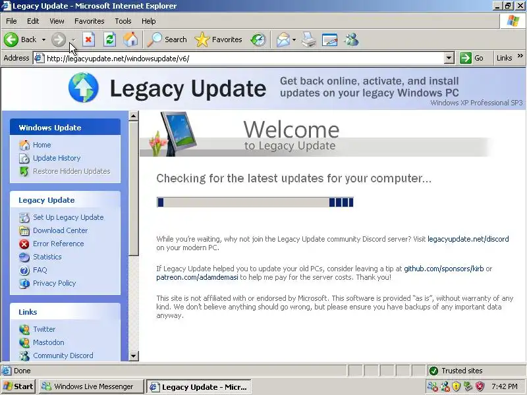Click the Privacy Policy info icon
The image size is (527, 395).
pyautogui.click(x=24, y=283)
